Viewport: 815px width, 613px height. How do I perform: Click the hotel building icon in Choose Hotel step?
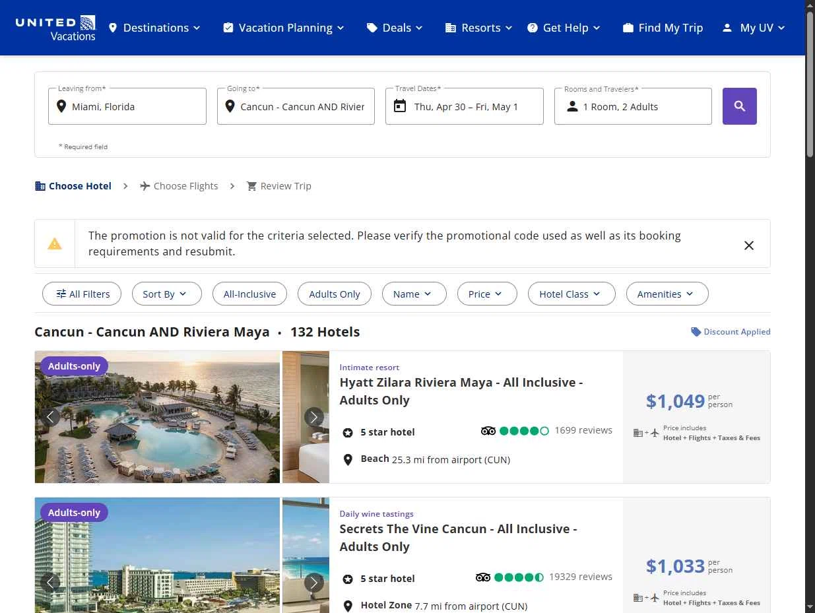click(40, 186)
